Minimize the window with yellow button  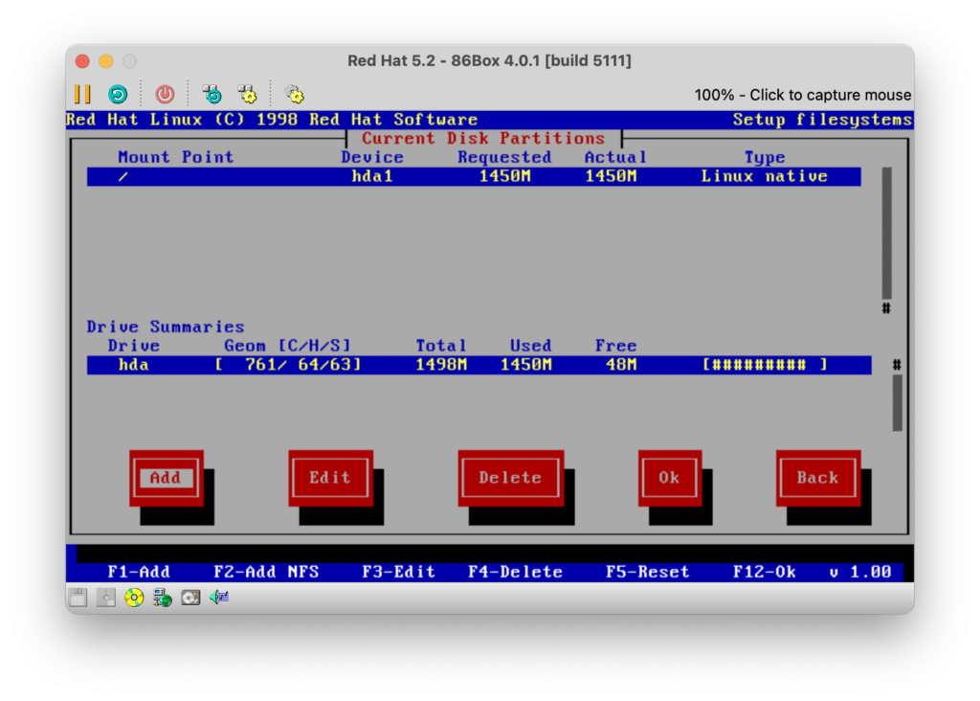(106, 60)
